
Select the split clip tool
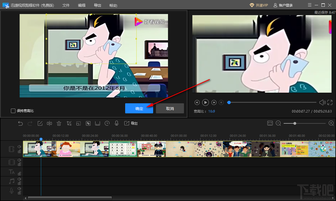tap(50, 123)
